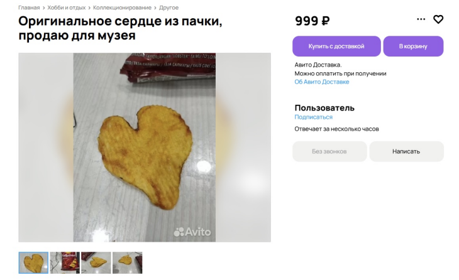Open 'Коллекционирование' breadcrumb category
The height and width of the screenshot is (280, 459).
[x=122, y=8]
